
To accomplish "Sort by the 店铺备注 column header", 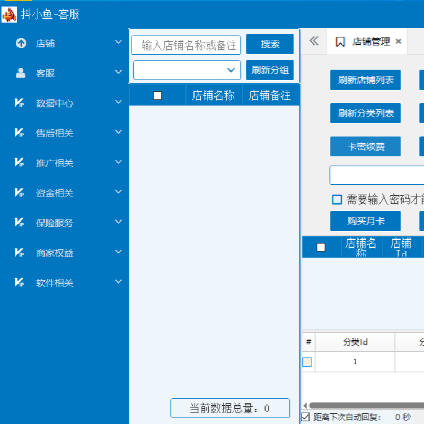I will 270,95.
